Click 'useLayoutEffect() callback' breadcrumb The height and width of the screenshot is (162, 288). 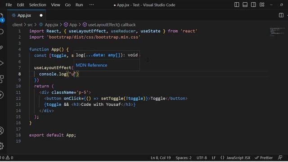[x=112, y=25]
